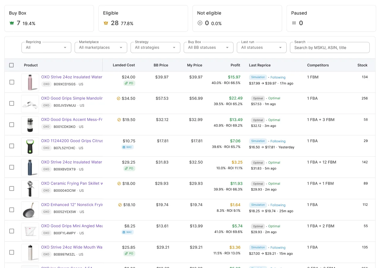The height and width of the screenshot is (268, 380).
Task: Click the Not eligible summary card
Action: (237, 18)
